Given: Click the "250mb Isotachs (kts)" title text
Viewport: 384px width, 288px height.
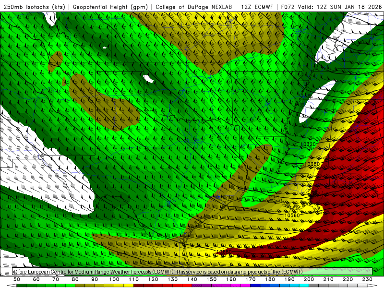Looking at the screenshot, I should [x=34, y=7].
